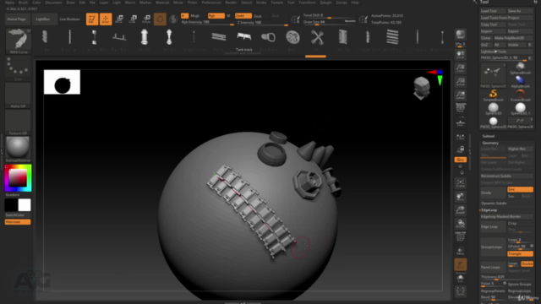Click the Load Tool button

(493, 11)
